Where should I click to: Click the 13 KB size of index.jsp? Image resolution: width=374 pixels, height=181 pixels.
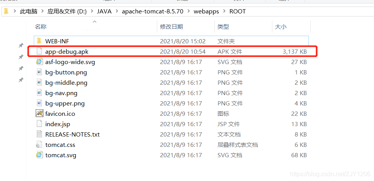299,124
